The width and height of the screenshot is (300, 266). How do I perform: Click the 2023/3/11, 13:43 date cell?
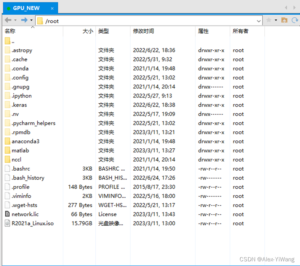pyautogui.click(x=154, y=214)
